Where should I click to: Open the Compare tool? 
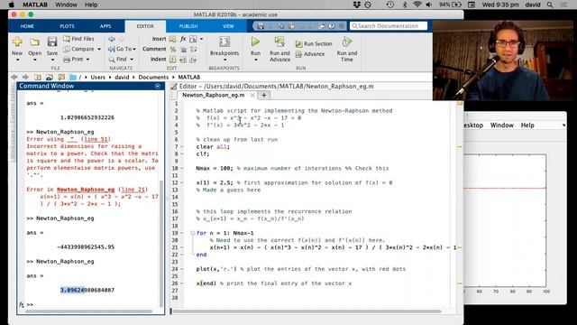point(78,49)
